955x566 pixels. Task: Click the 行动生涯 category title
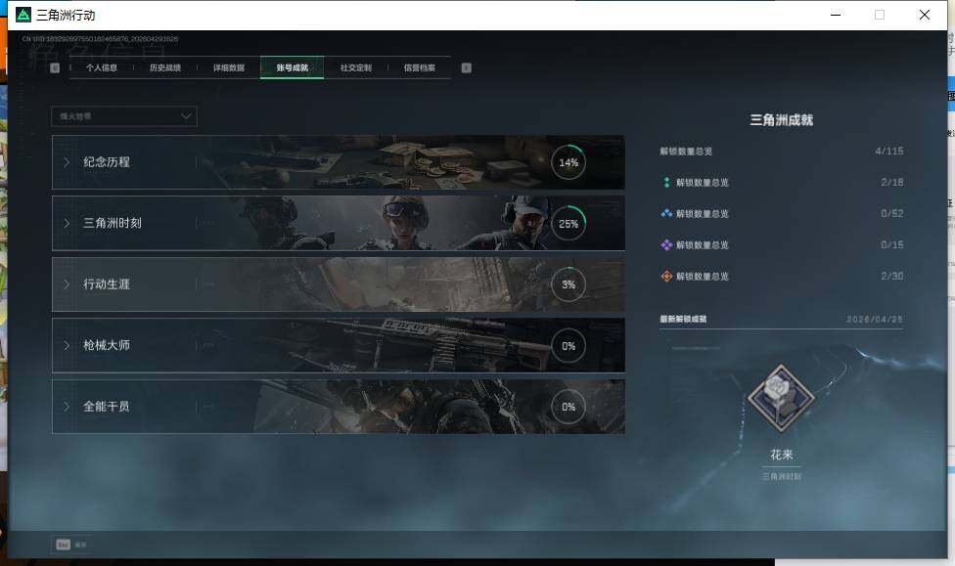107,284
